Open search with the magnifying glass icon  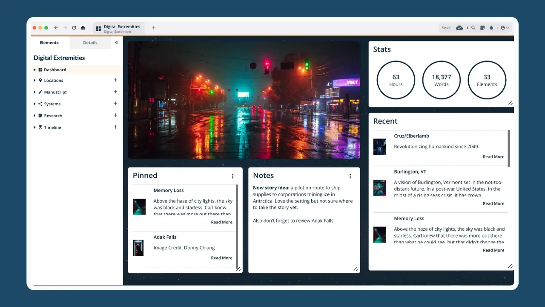[473, 27]
